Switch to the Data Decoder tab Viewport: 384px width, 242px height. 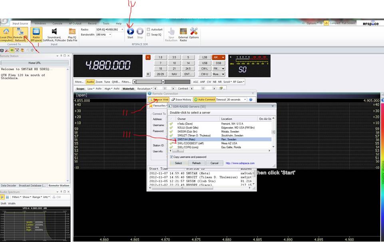(x=8, y=185)
